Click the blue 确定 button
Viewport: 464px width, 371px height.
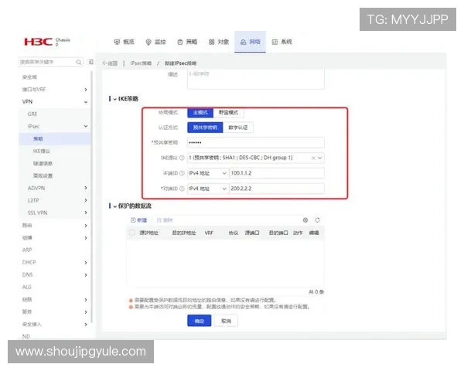200,321
